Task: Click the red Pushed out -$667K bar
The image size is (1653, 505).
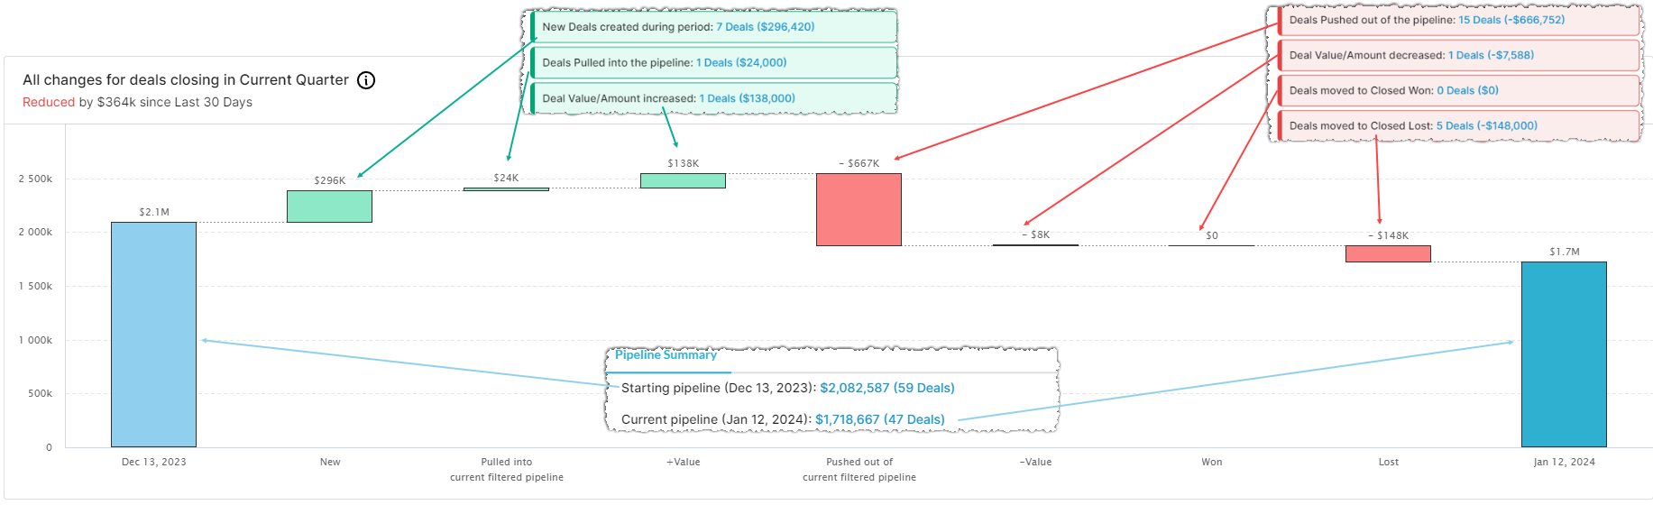Action: click(x=859, y=209)
